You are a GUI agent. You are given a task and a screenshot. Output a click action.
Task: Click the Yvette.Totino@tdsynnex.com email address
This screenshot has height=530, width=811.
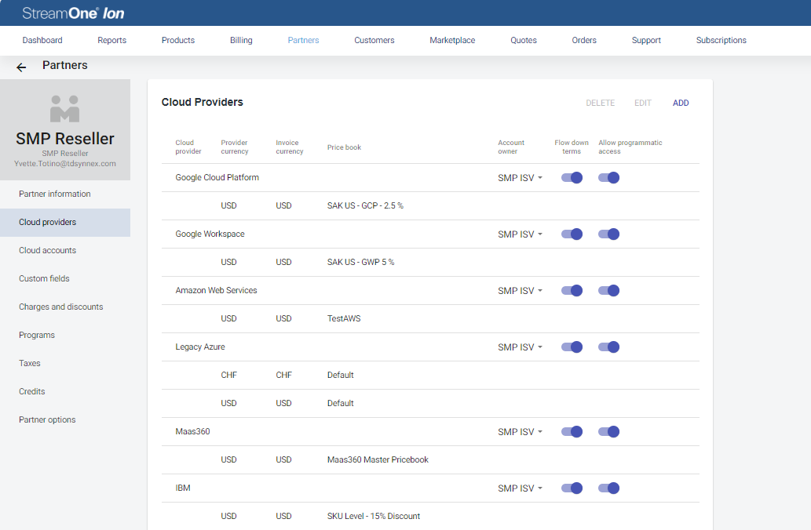tap(65, 163)
